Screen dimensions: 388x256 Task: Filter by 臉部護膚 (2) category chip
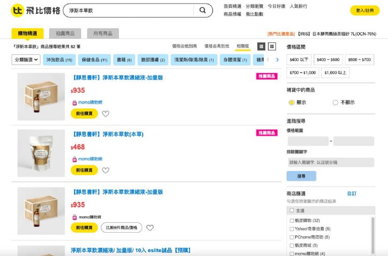(153, 60)
